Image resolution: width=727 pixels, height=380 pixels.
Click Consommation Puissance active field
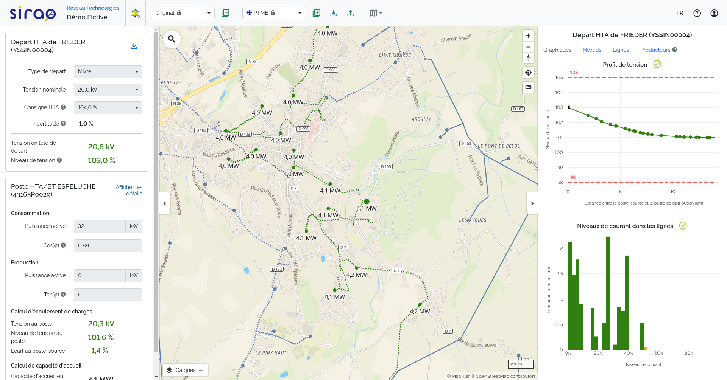(x=100, y=226)
